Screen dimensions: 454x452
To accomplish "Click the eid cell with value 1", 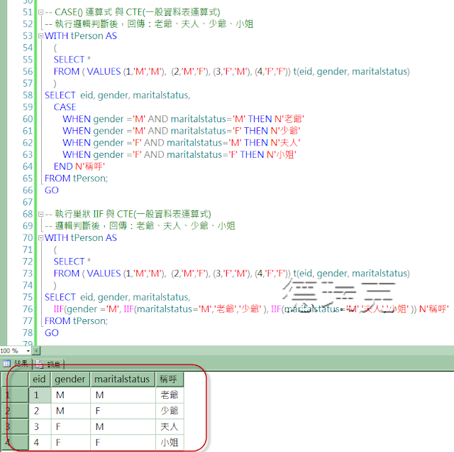I will click(x=40, y=395).
